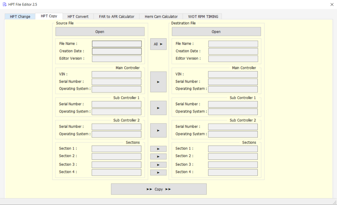Open the Hemi Cam Calculator tab
The width and height of the screenshot is (337, 205).
161,16
